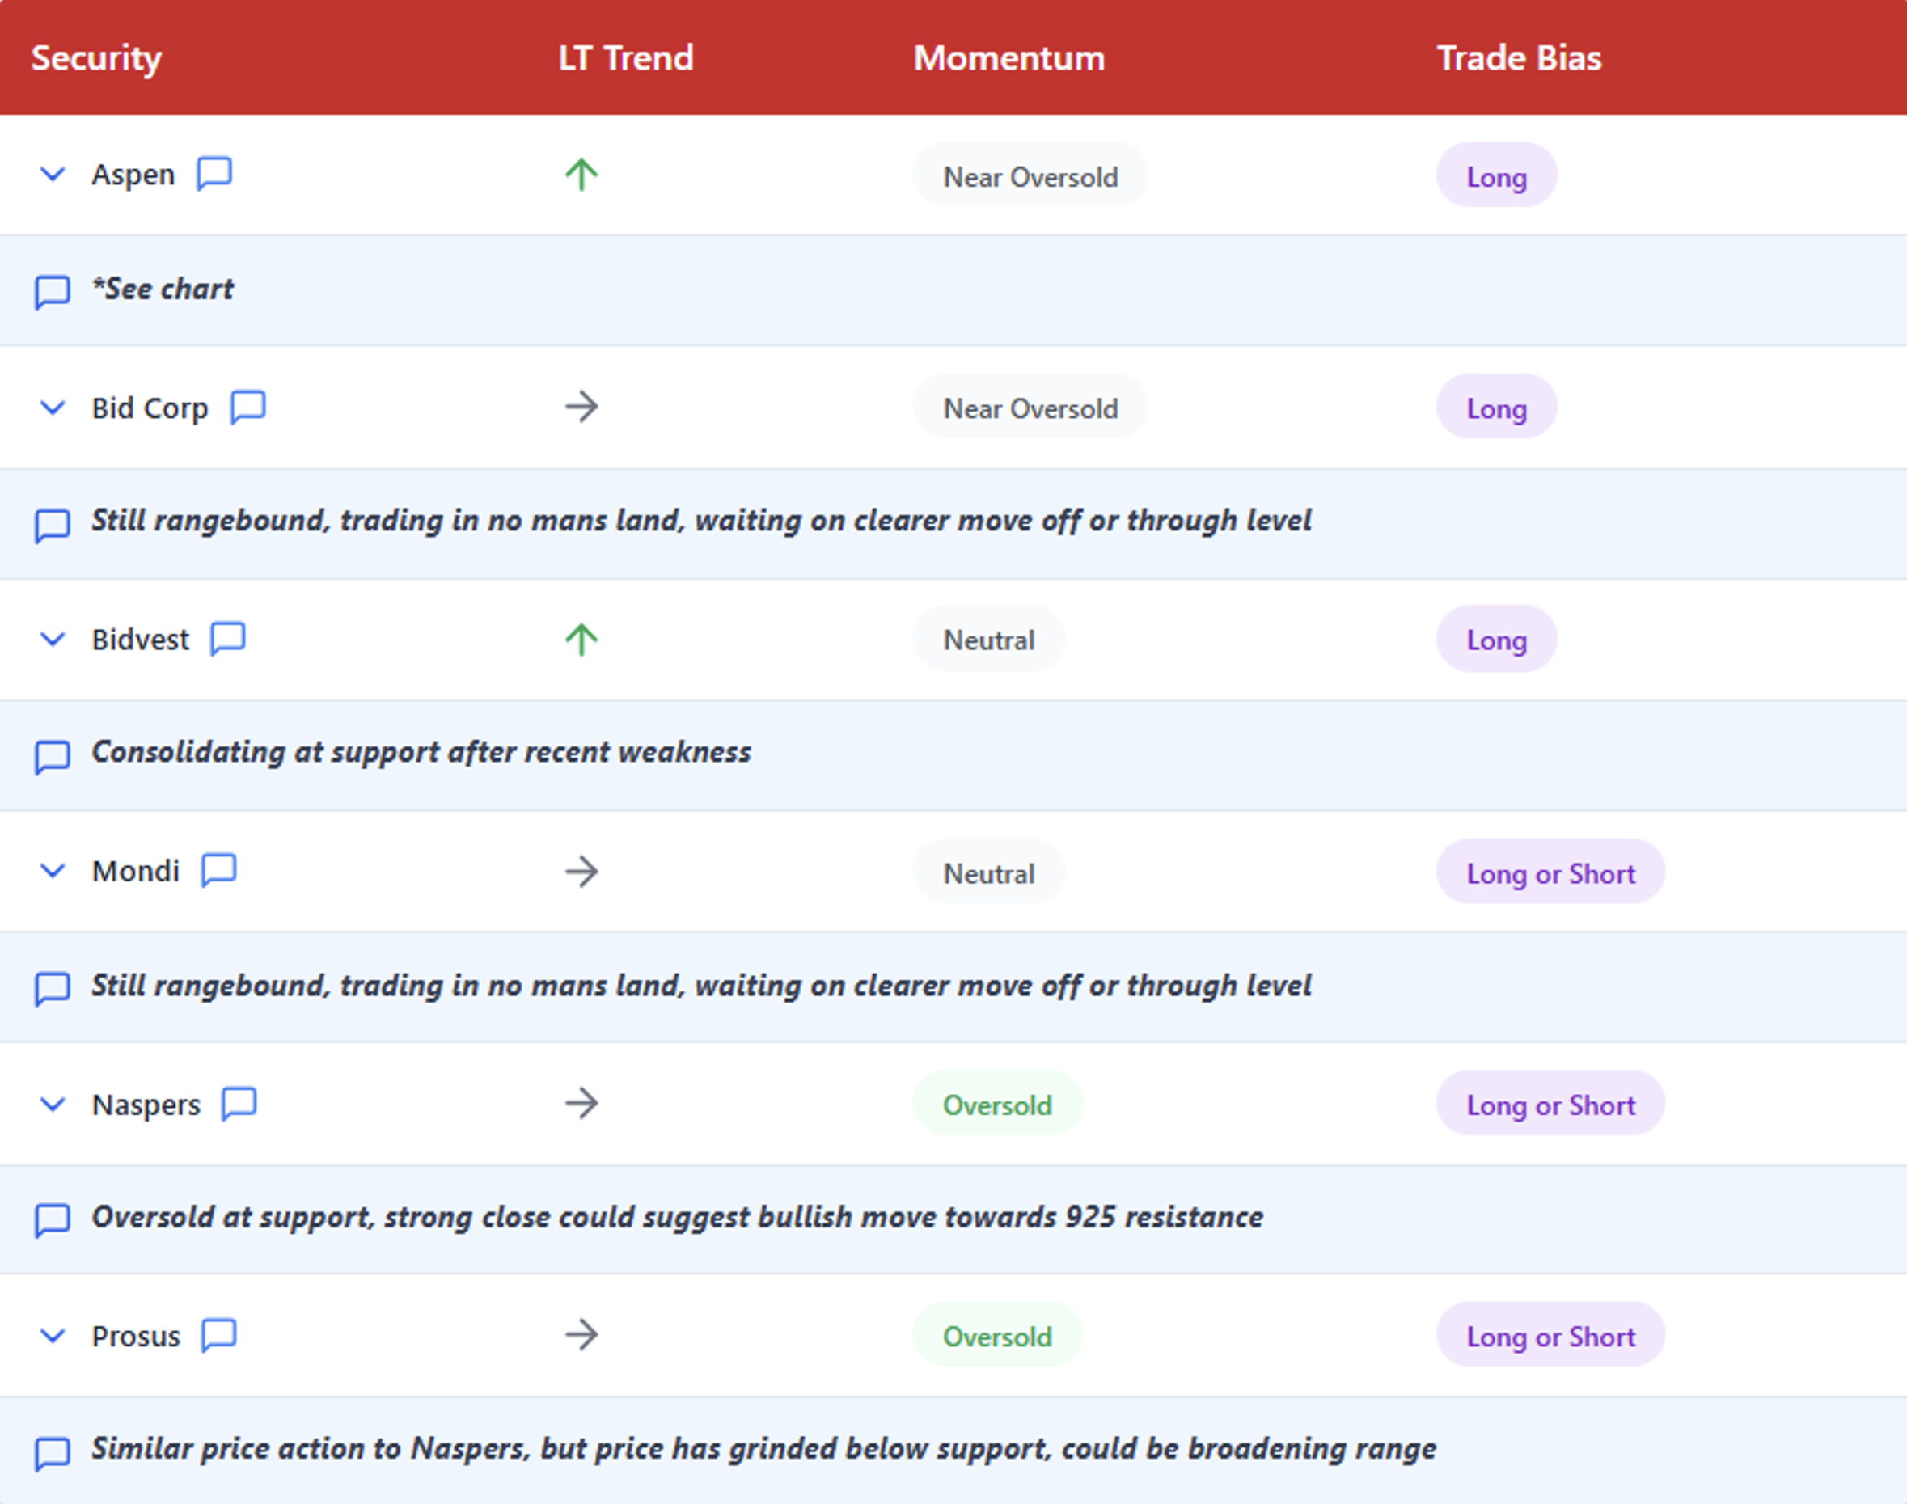The width and height of the screenshot is (1907, 1504).
Task: Open the comment icon next to Bidvest
Action: click(227, 639)
